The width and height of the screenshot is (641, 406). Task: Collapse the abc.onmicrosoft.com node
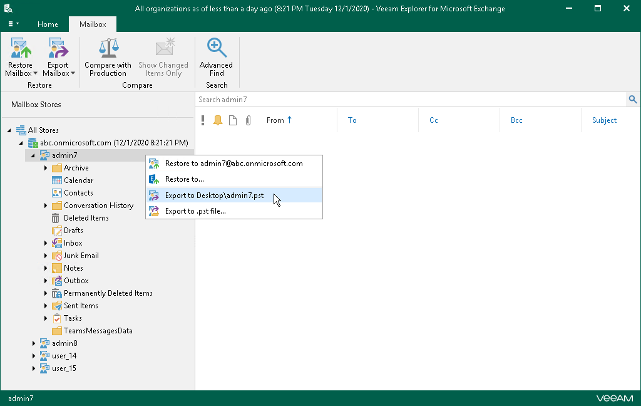[21, 143]
